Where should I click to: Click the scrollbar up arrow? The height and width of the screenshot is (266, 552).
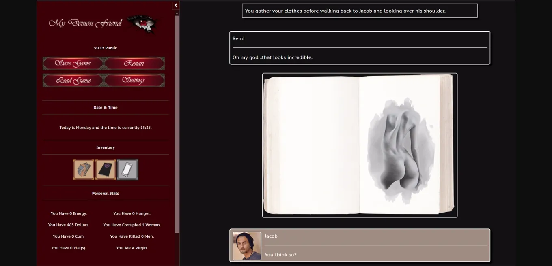click(x=177, y=13)
